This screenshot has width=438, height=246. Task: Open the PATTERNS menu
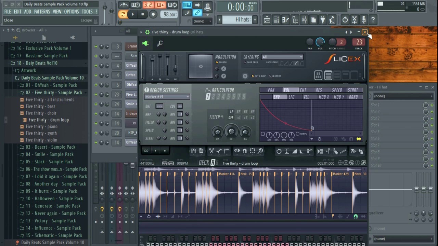pos(42,12)
